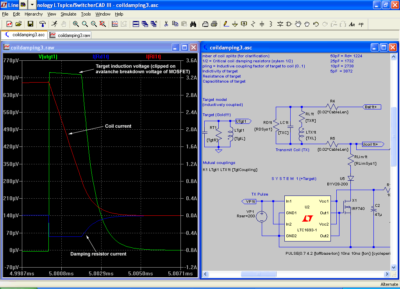400x289 pixels.
Task: Click the schematic's vertical scrollbar down arrow
Action: tap(393, 267)
